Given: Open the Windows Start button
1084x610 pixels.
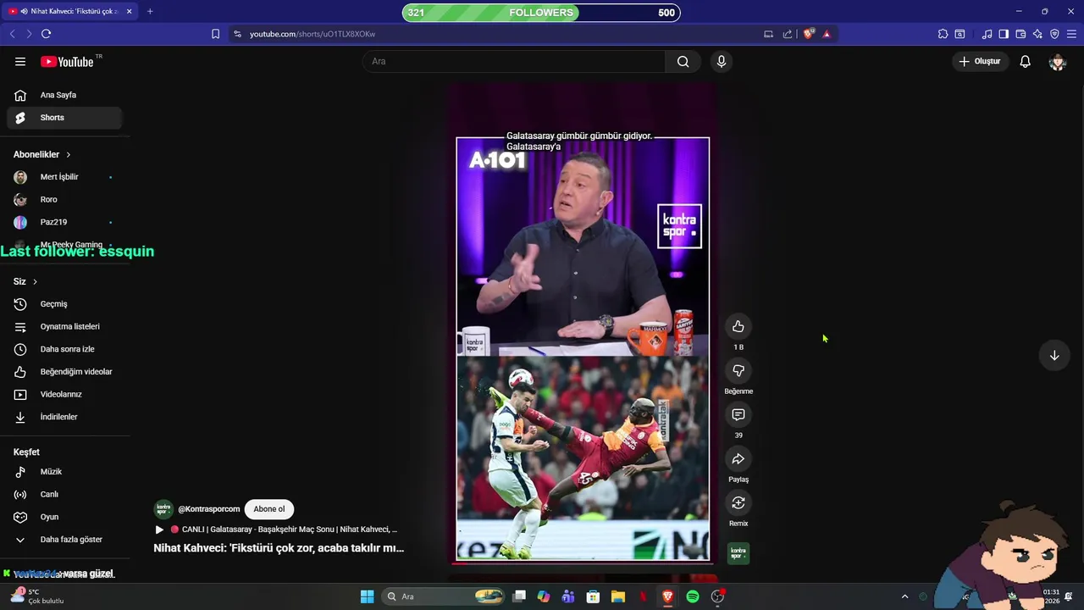Looking at the screenshot, I should 367,596.
